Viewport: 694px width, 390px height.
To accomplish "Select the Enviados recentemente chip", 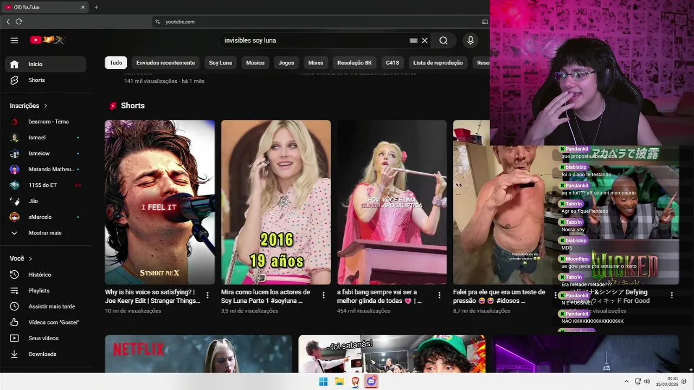I will [165, 63].
